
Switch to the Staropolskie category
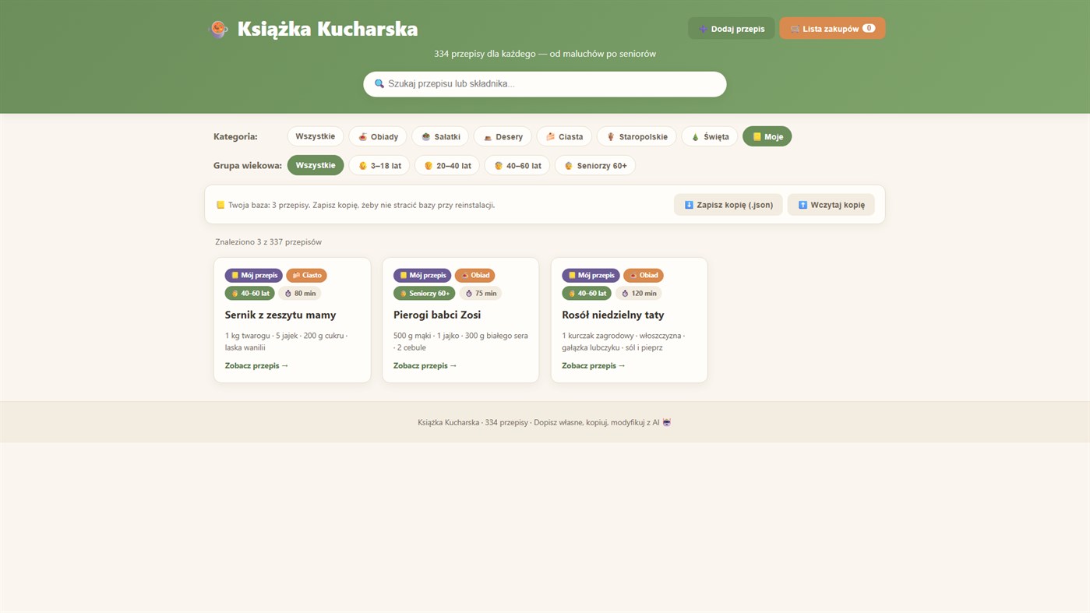click(x=637, y=136)
